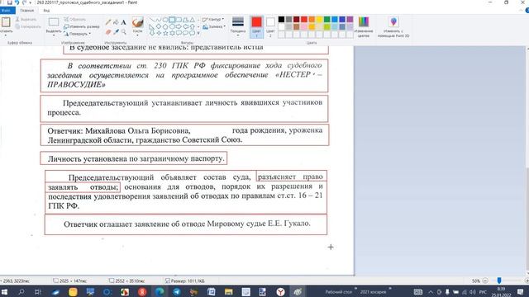Pick the black color swatch
Viewport: 529px width, 297px height.
[x=281, y=19]
